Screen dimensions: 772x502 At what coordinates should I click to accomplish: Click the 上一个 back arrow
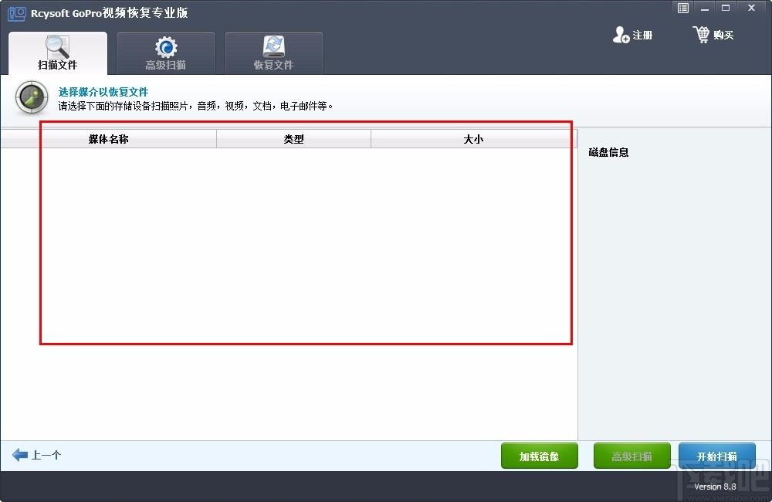tap(20, 455)
